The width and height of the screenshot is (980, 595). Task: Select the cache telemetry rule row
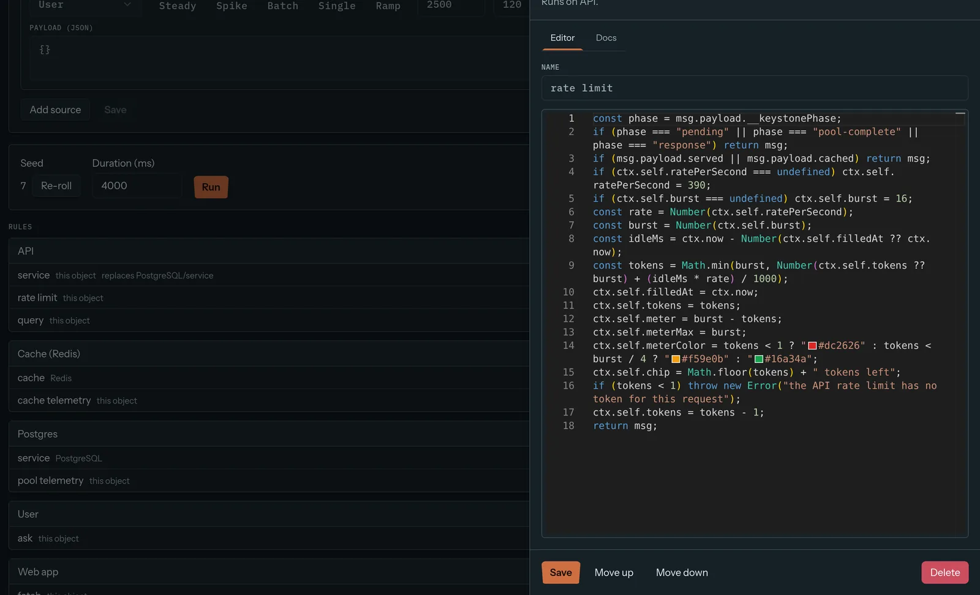point(269,400)
